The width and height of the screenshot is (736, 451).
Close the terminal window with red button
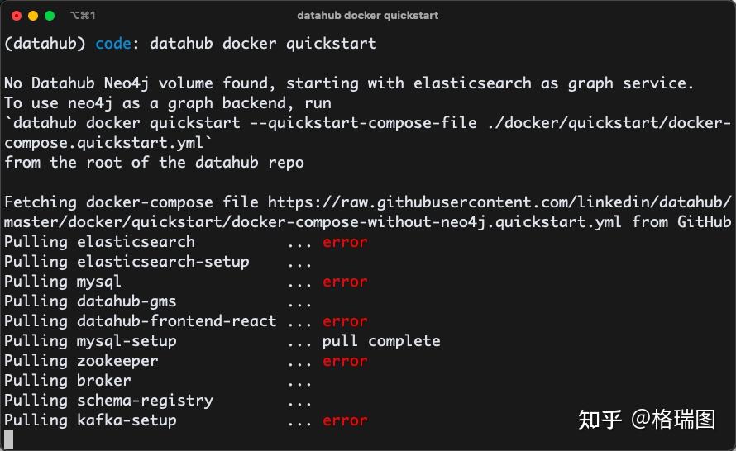point(17,16)
